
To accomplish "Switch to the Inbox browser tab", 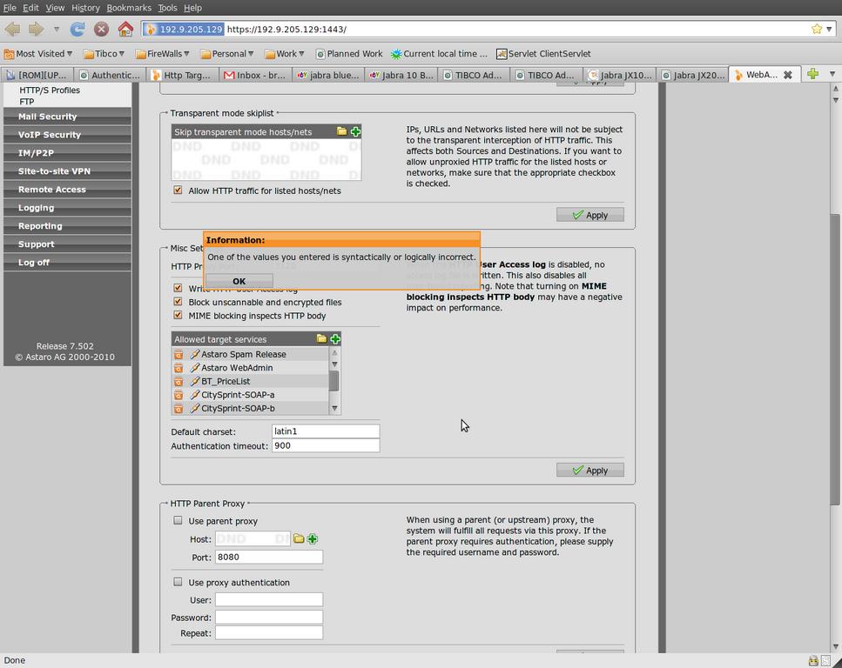I will (x=254, y=75).
